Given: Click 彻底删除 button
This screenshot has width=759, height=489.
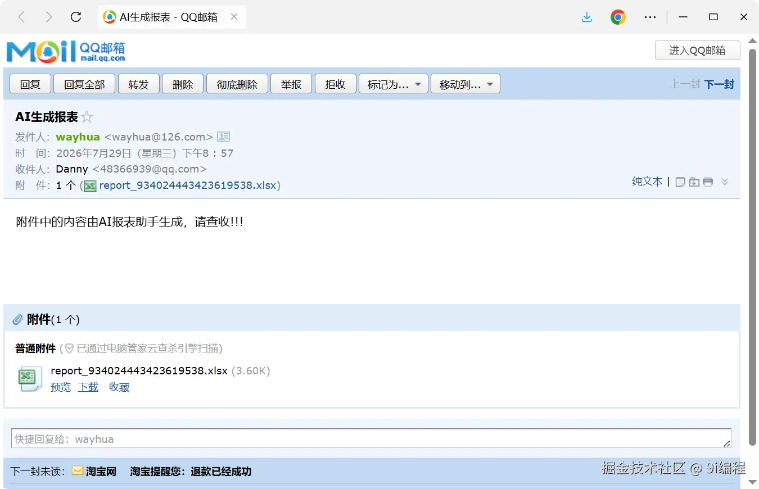Looking at the screenshot, I should coord(237,84).
